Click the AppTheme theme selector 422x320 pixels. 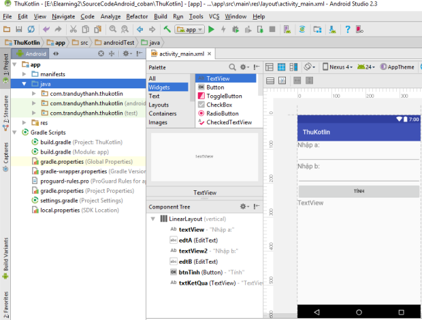pyautogui.click(x=397, y=67)
